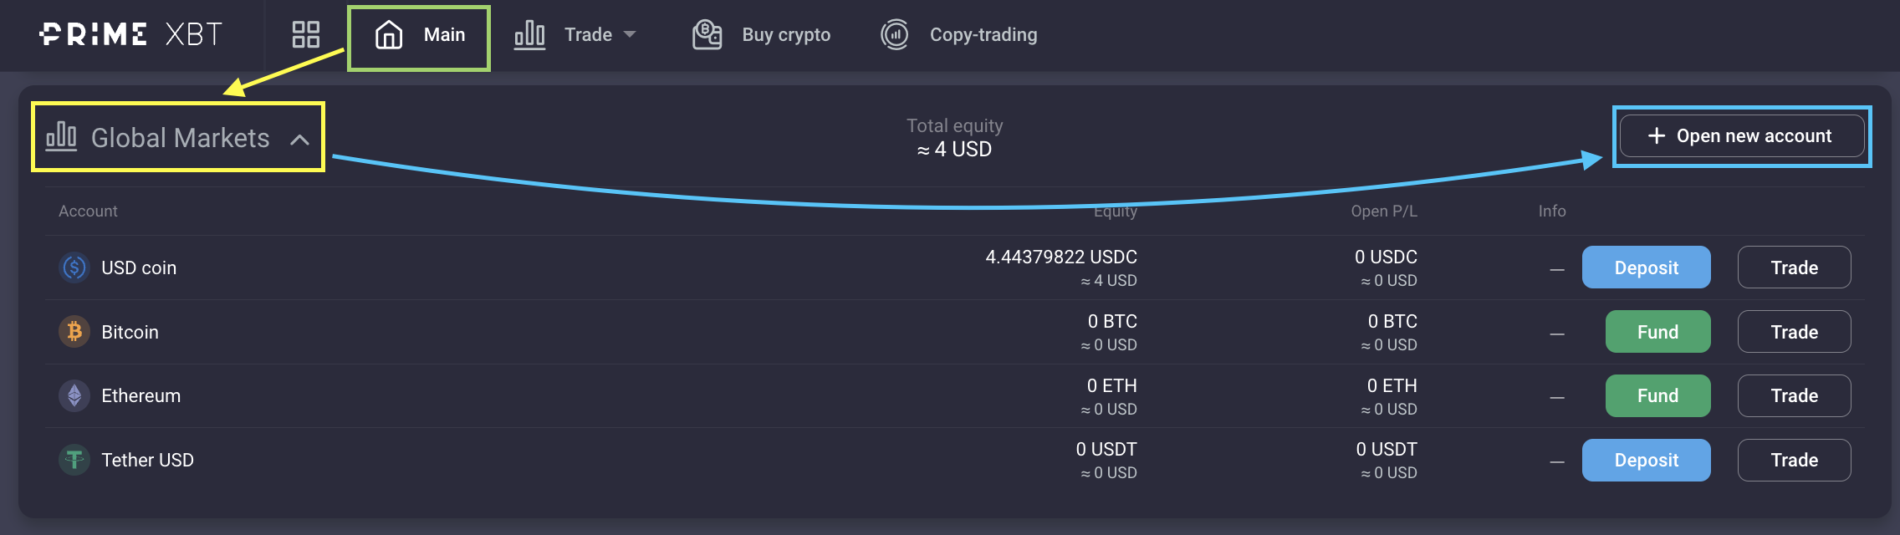
Task: Open the Buy crypto menu item
Action: tap(786, 34)
